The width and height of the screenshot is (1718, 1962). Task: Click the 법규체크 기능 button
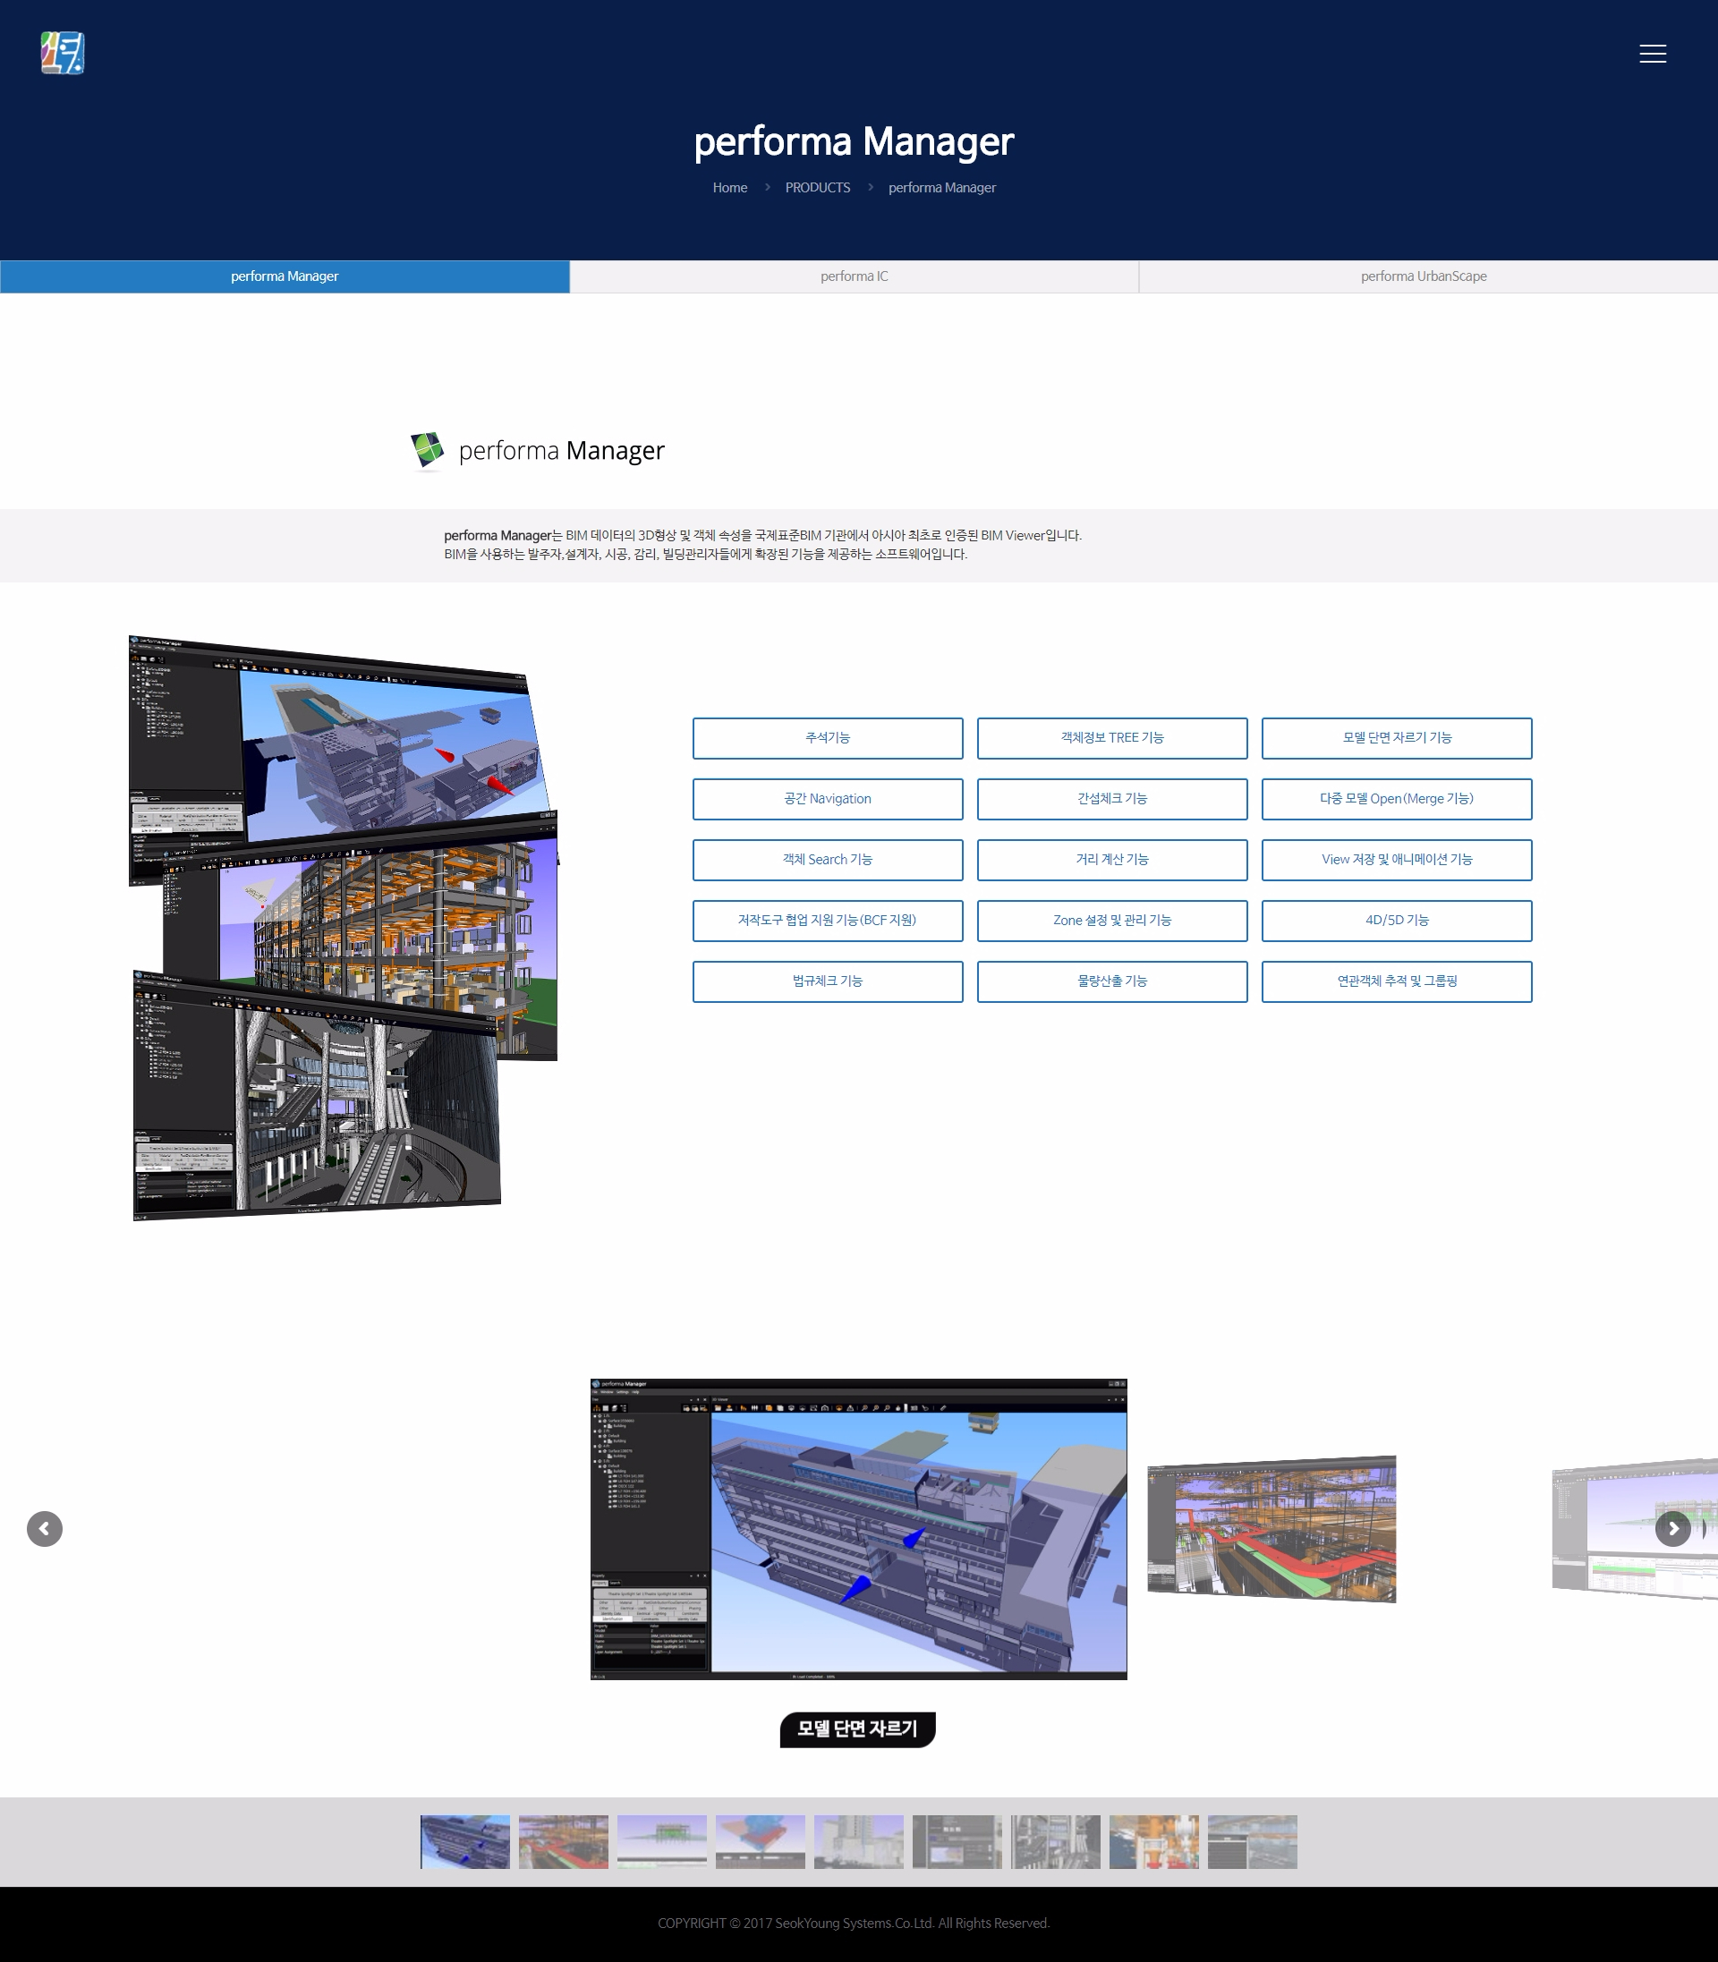pyautogui.click(x=828, y=981)
